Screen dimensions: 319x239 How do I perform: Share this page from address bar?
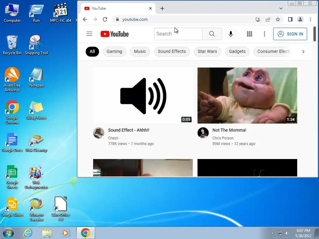[x=268, y=19]
